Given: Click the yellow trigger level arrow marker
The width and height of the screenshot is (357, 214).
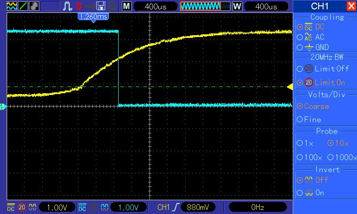Looking at the screenshot, I should click(290, 87).
